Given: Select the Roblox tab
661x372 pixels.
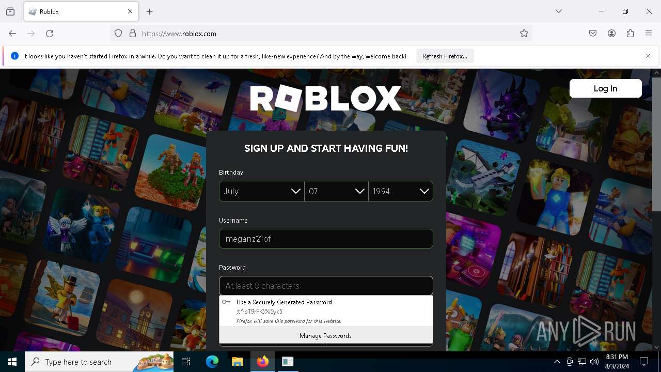Looking at the screenshot, I should click(81, 11).
